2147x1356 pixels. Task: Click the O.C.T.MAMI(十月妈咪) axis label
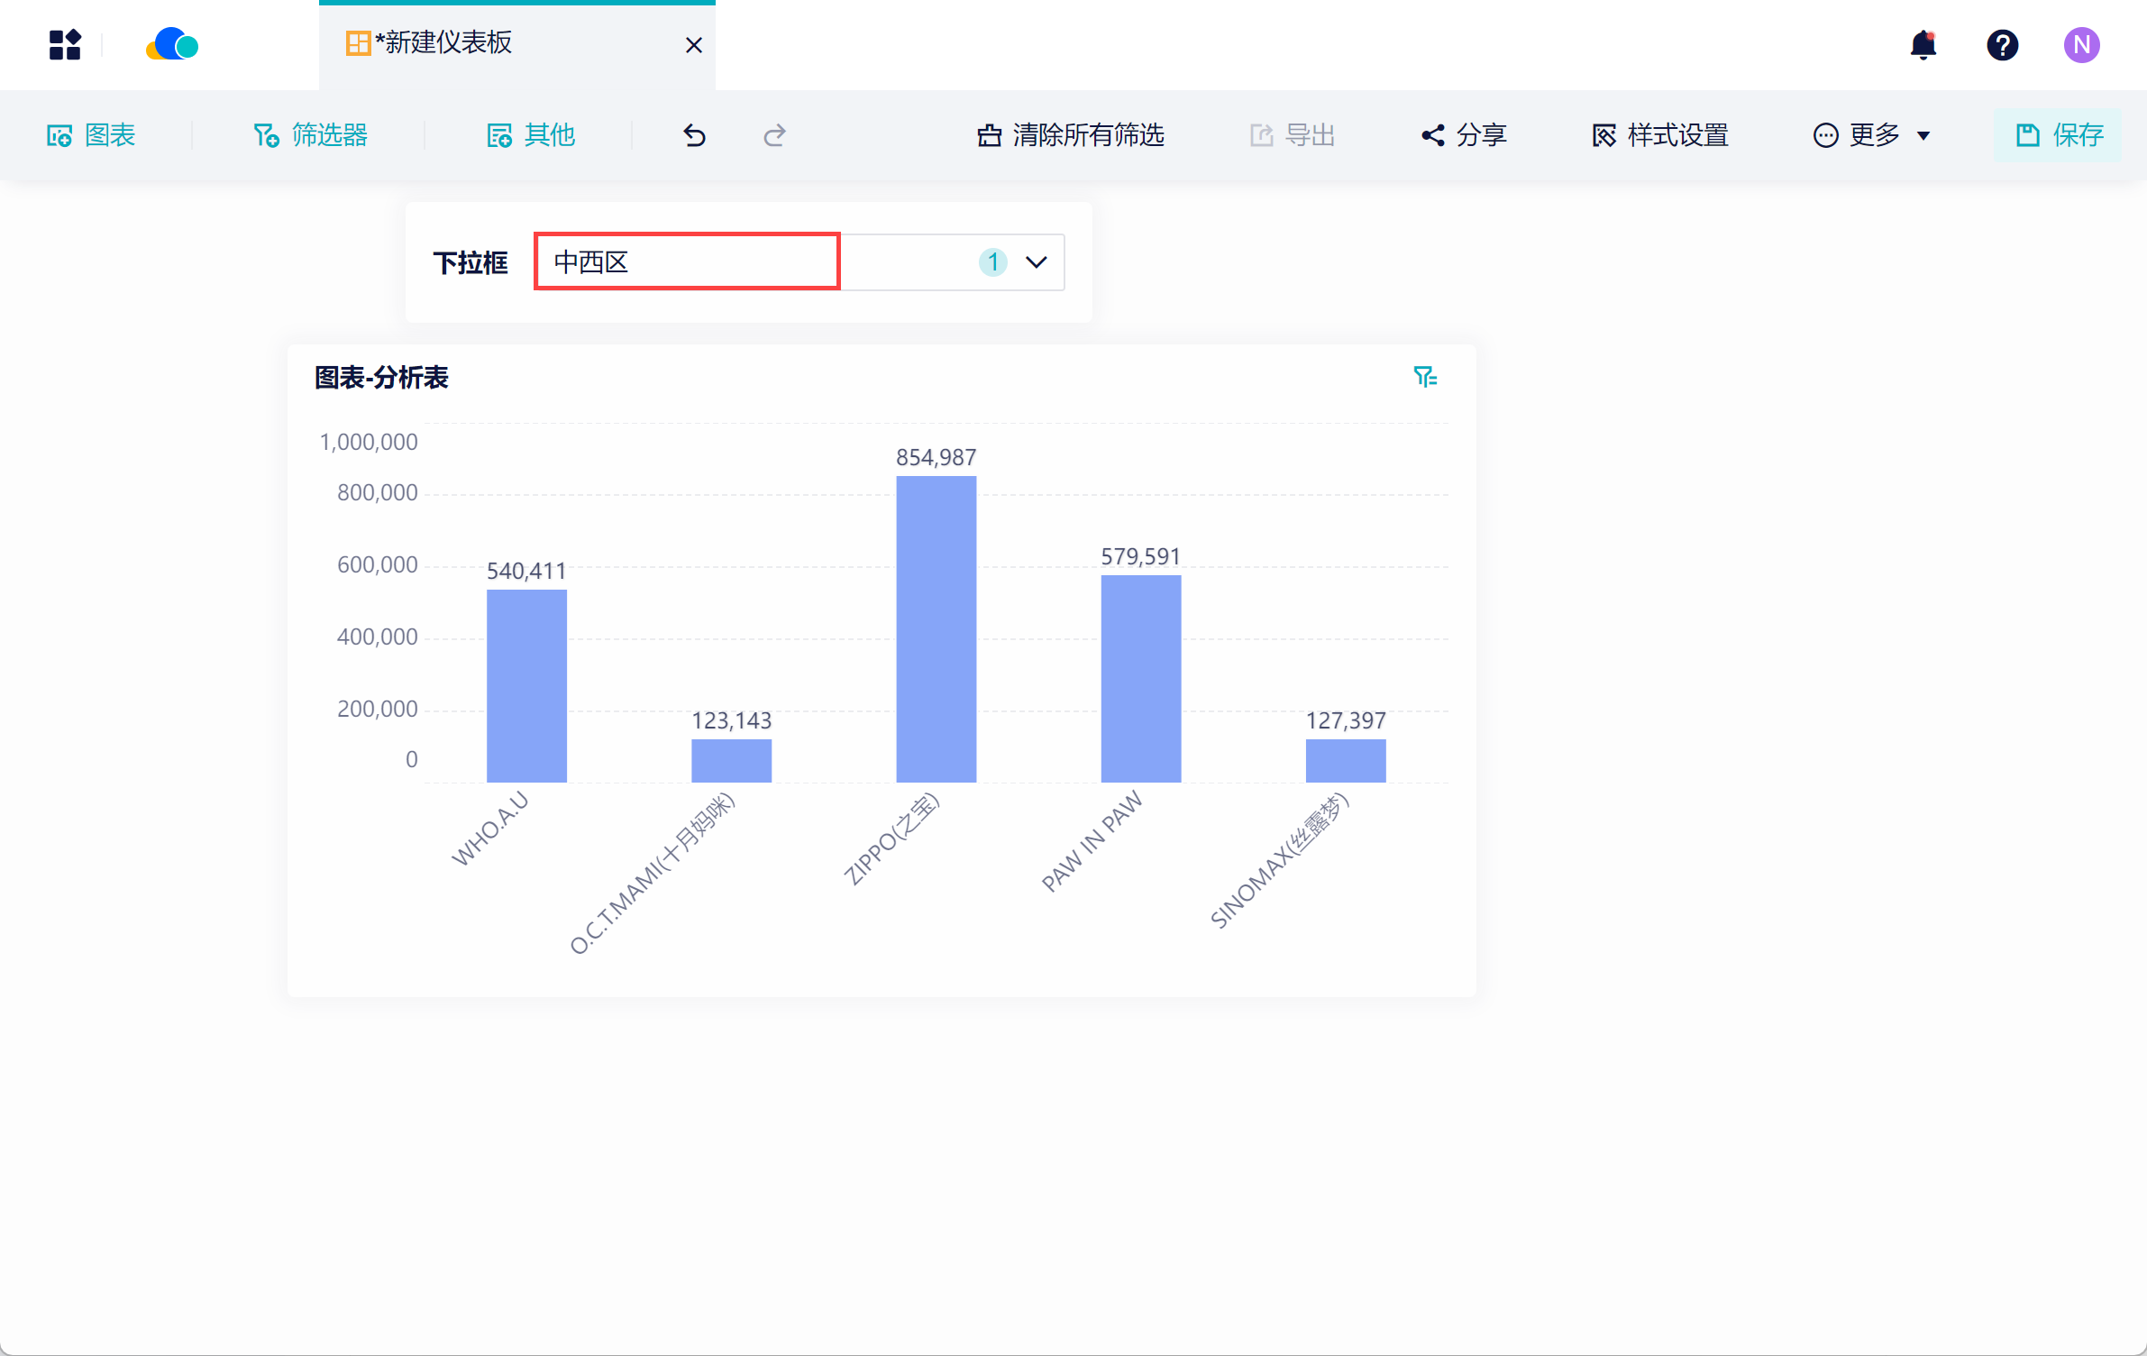click(x=653, y=873)
